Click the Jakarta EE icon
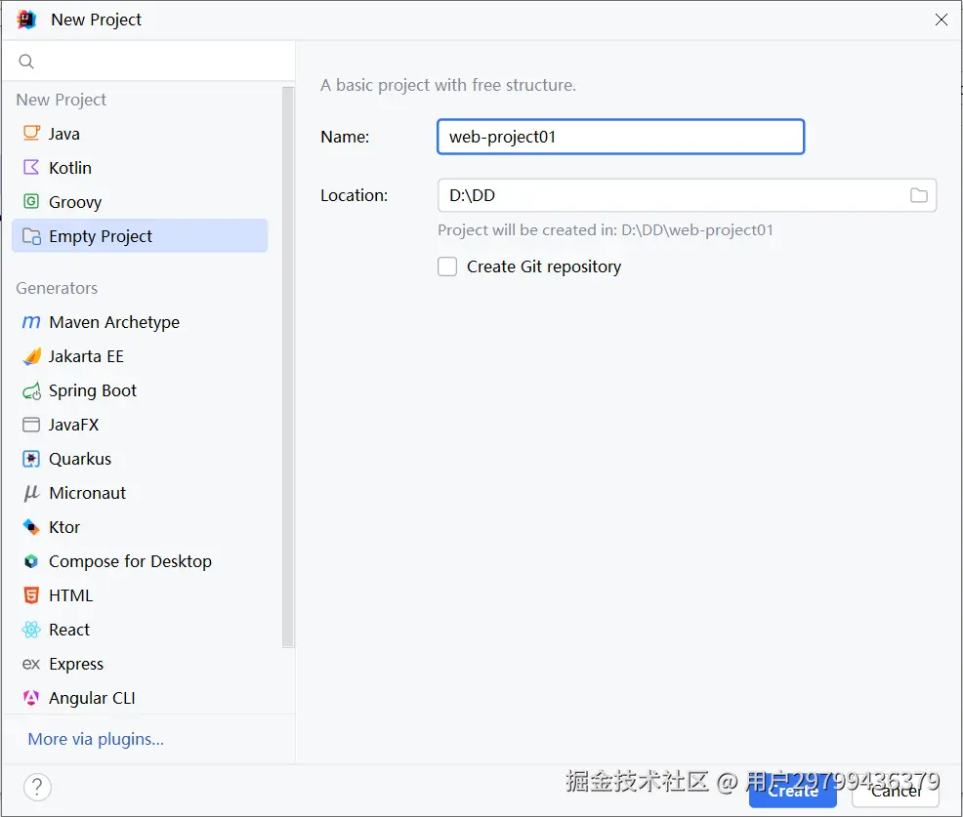Screen dimensions: 963x817 [31, 356]
